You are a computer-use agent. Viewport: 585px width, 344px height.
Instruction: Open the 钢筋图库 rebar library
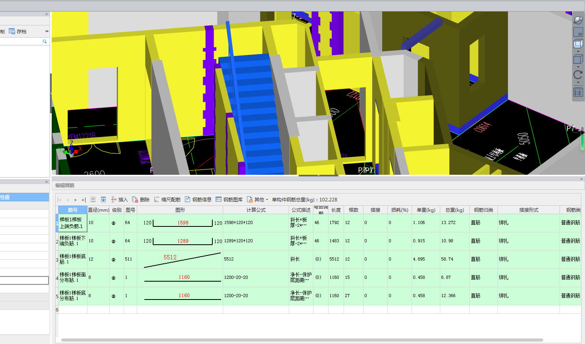(229, 199)
